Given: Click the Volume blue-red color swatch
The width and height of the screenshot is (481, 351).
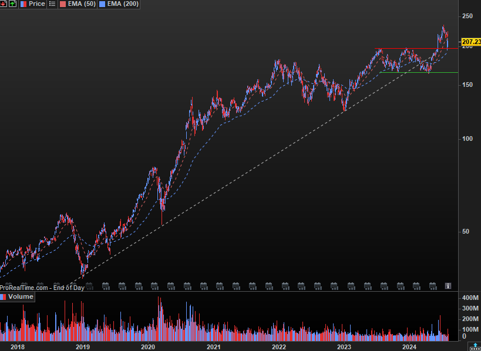Looking at the screenshot, I should pyautogui.click(x=4, y=297).
